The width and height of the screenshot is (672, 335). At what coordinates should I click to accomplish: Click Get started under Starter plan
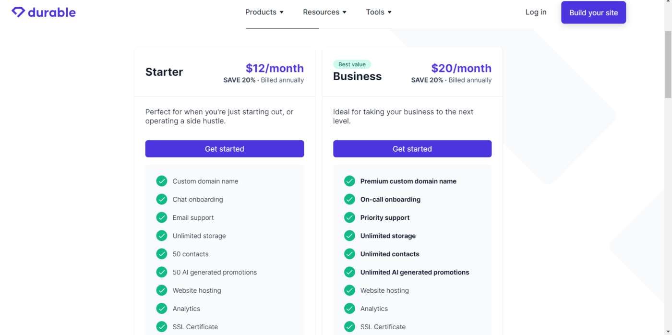tap(225, 149)
